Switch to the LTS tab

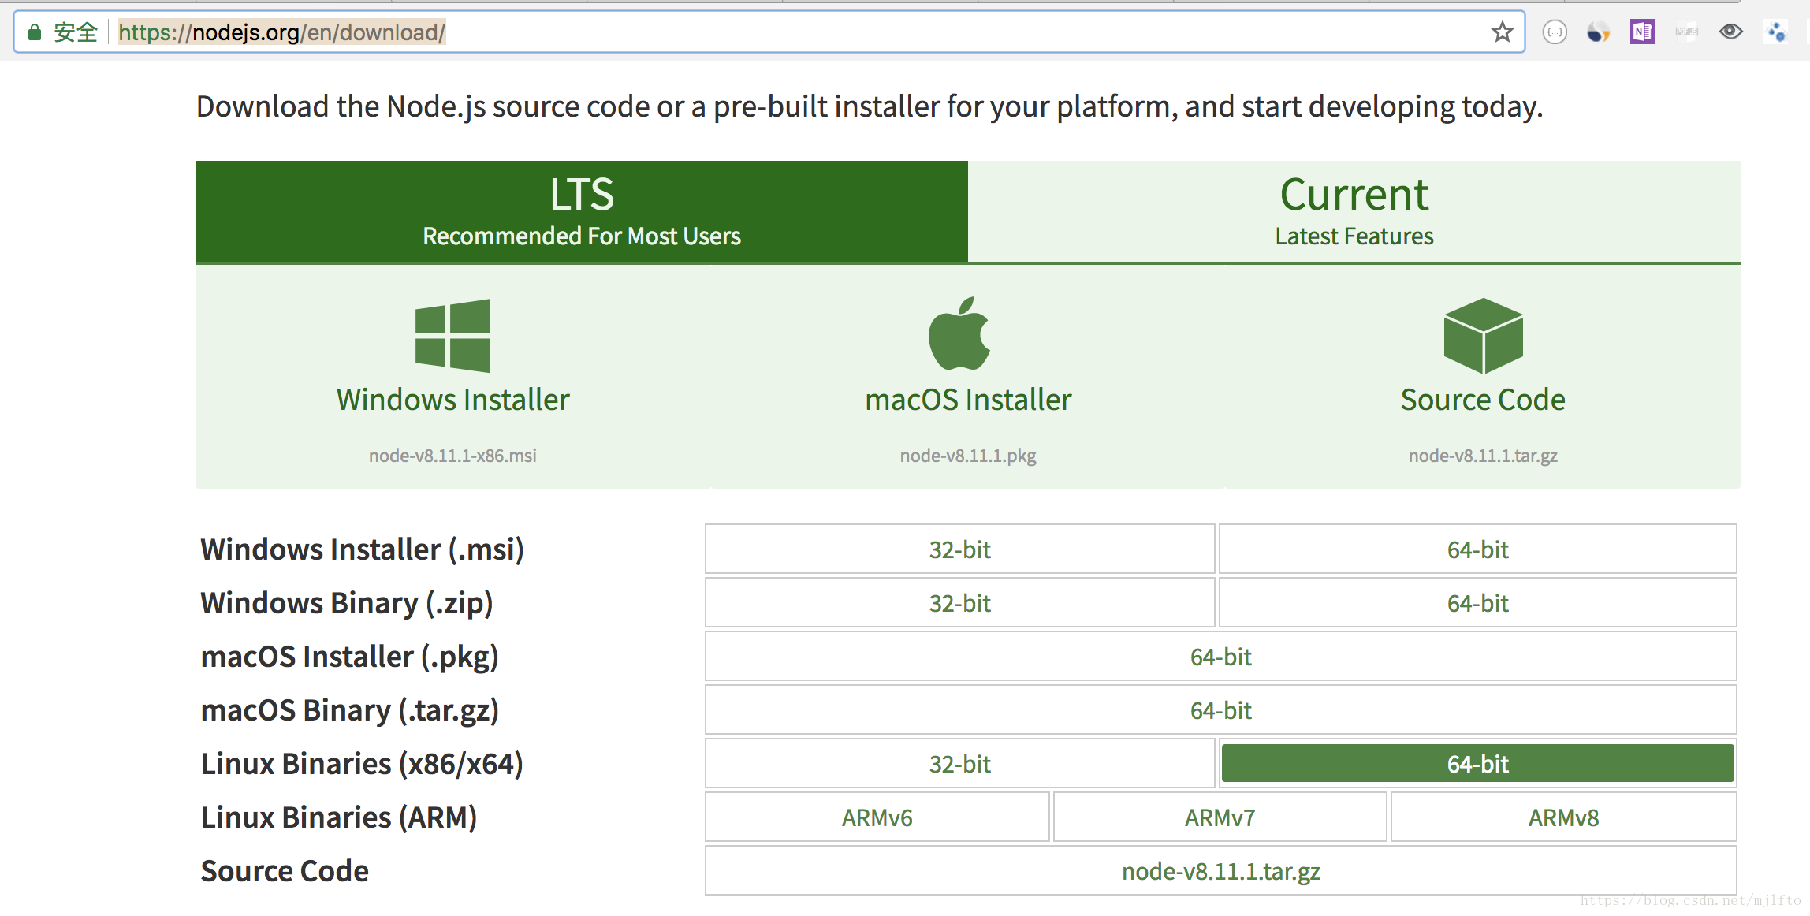582,211
